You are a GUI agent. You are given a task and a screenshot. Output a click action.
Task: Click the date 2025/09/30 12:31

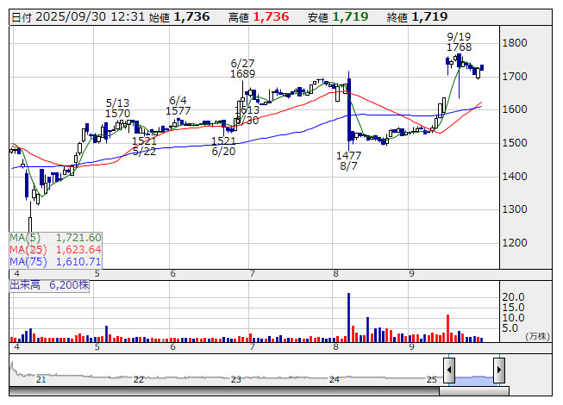pos(78,17)
